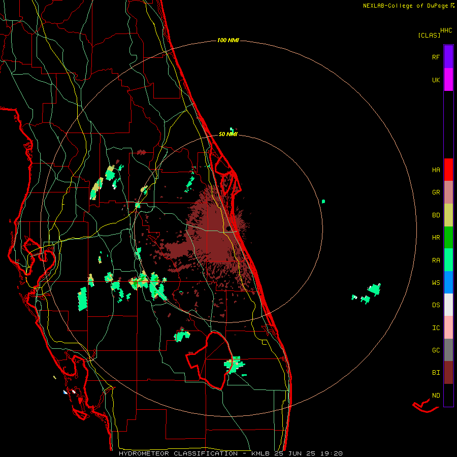
Task: Click the 100 NMI range ring label
Action: point(228,40)
